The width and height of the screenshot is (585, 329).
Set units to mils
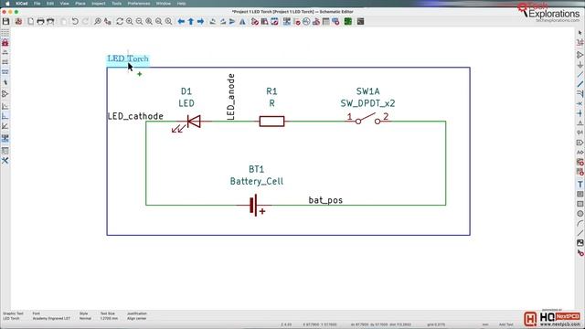tap(5, 62)
